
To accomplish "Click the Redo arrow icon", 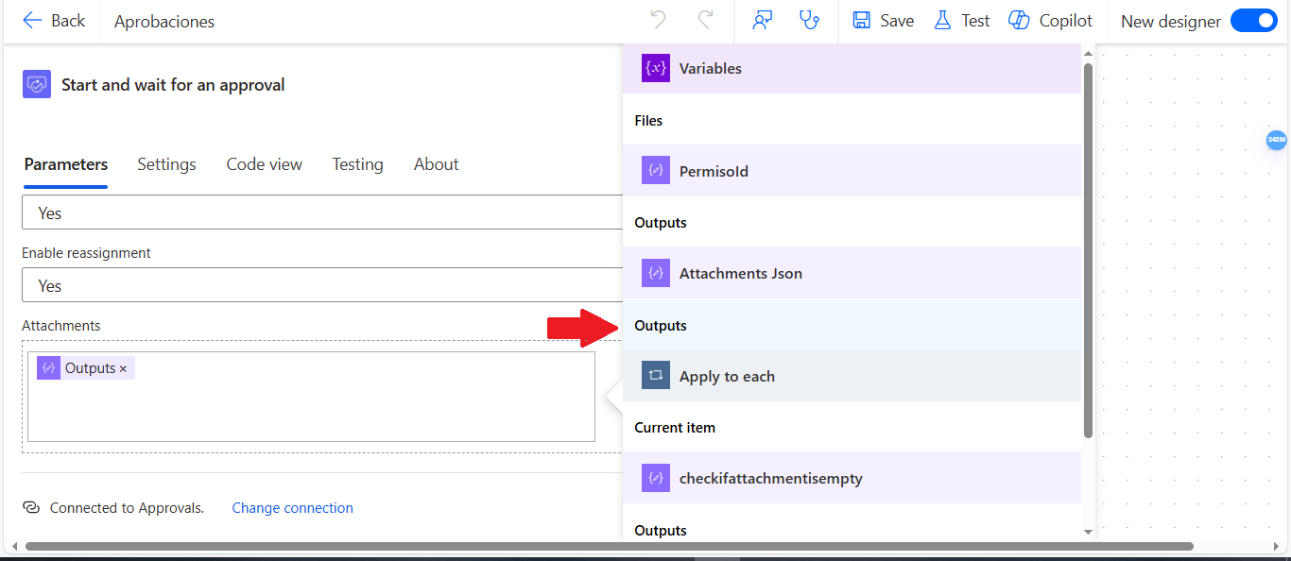I will click(x=705, y=20).
